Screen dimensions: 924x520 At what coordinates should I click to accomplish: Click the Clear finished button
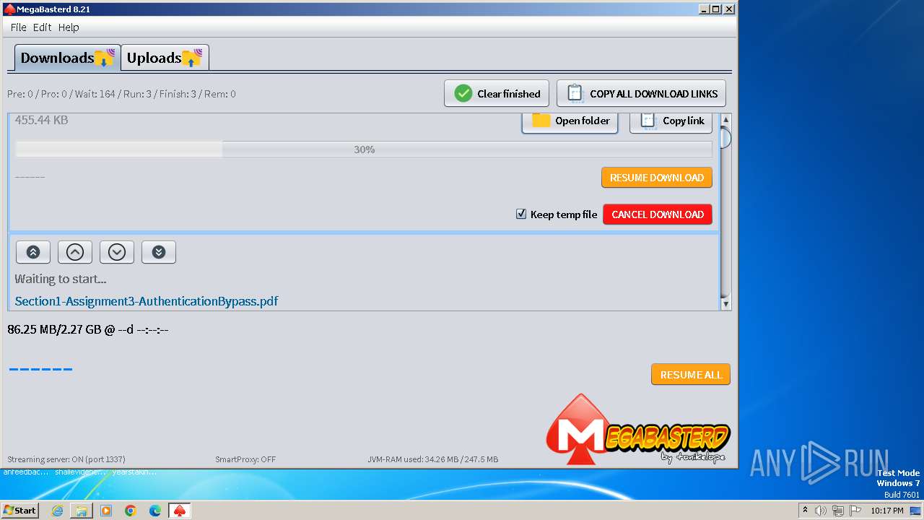click(x=497, y=94)
